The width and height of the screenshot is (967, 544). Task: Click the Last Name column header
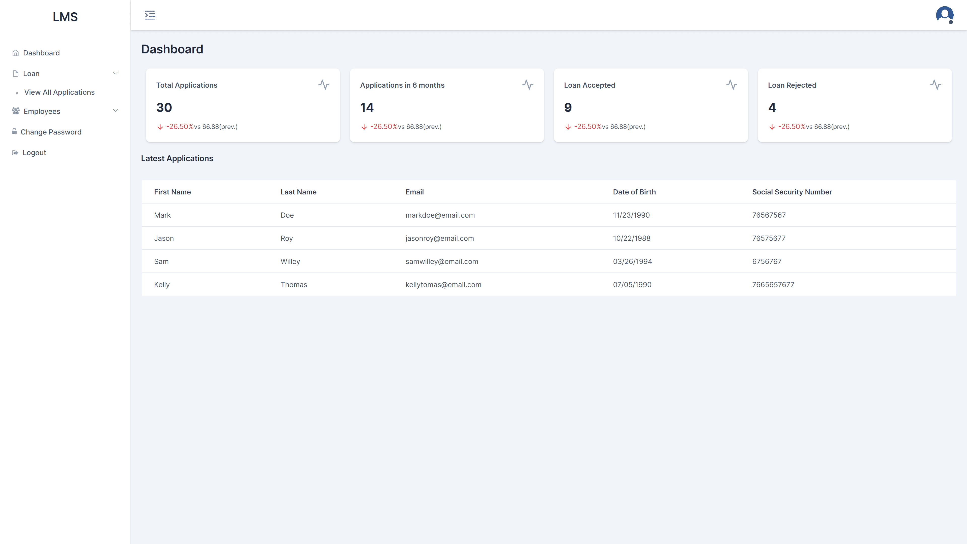click(x=298, y=192)
